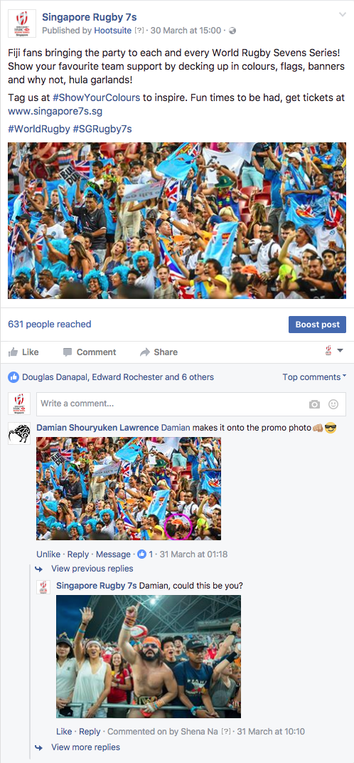
Task: Like the Singapore Rugby 7s reply
Action: click(64, 731)
